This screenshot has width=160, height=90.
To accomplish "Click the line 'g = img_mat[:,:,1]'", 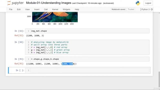I will click(x=42, y=50).
